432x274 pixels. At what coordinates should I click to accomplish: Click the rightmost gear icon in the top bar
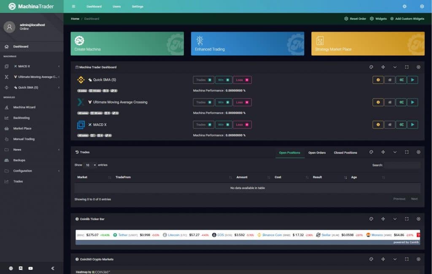(422, 6)
